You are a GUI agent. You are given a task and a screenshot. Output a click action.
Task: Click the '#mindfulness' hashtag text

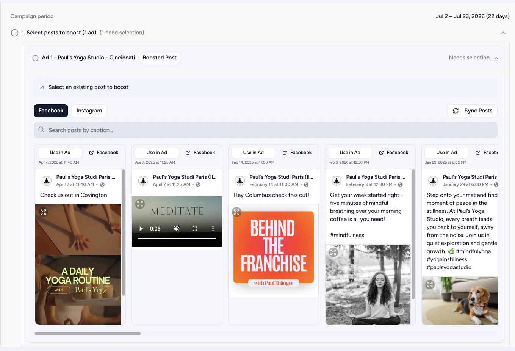[x=347, y=235]
